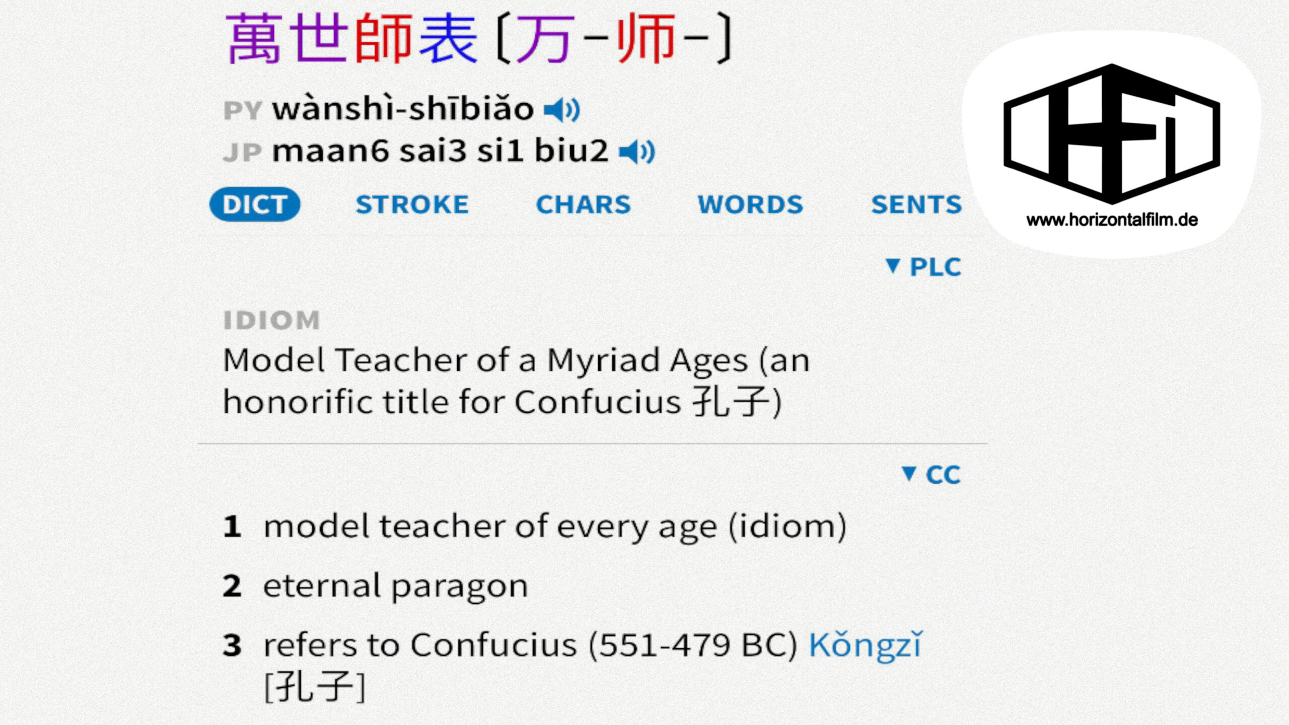Image resolution: width=1289 pixels, height=725 pixels.
Task: Select the active DICT tab
Action: coord(255,204)
